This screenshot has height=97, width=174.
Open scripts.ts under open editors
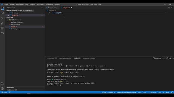15,15
